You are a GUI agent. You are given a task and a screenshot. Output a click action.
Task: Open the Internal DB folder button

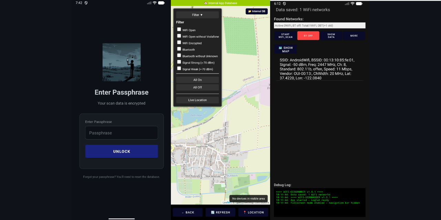(257, 11)
